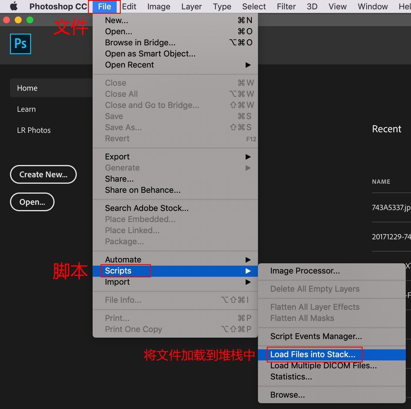Open the LR Photos section
The width and height of the screenshot is (411, 409).
point(34,130)
